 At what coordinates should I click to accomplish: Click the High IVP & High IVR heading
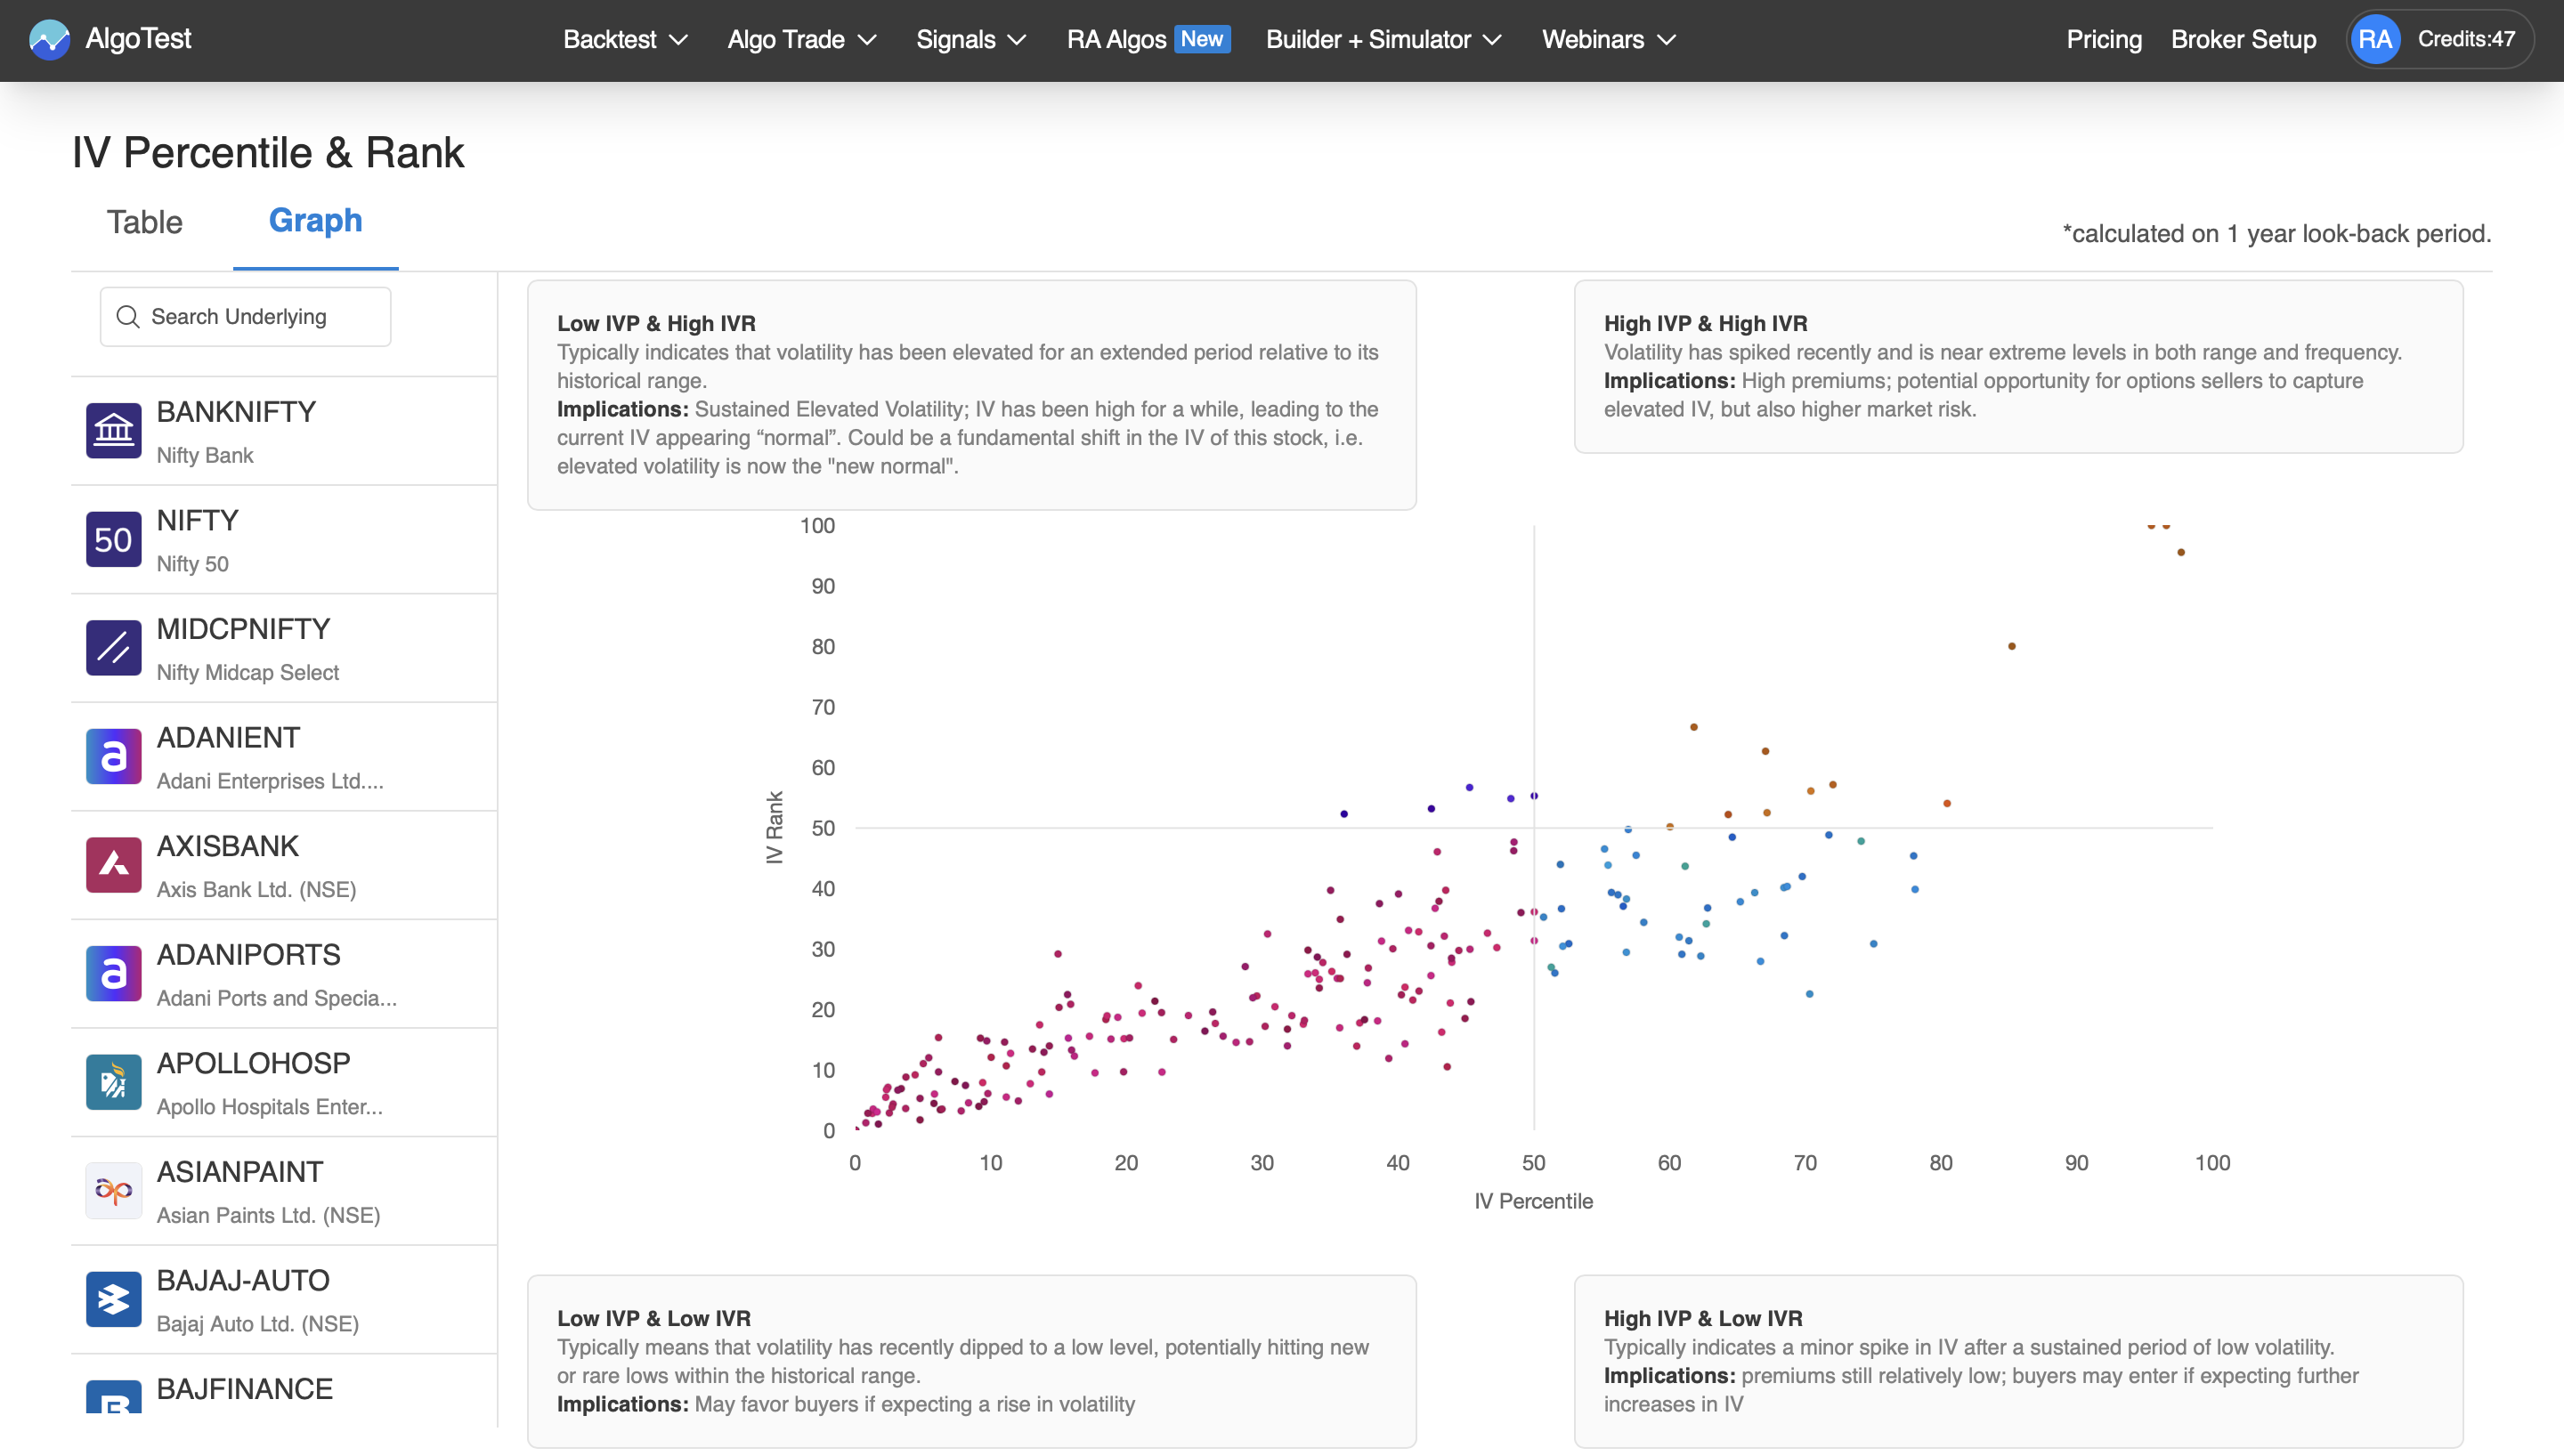coord(1705,324)
